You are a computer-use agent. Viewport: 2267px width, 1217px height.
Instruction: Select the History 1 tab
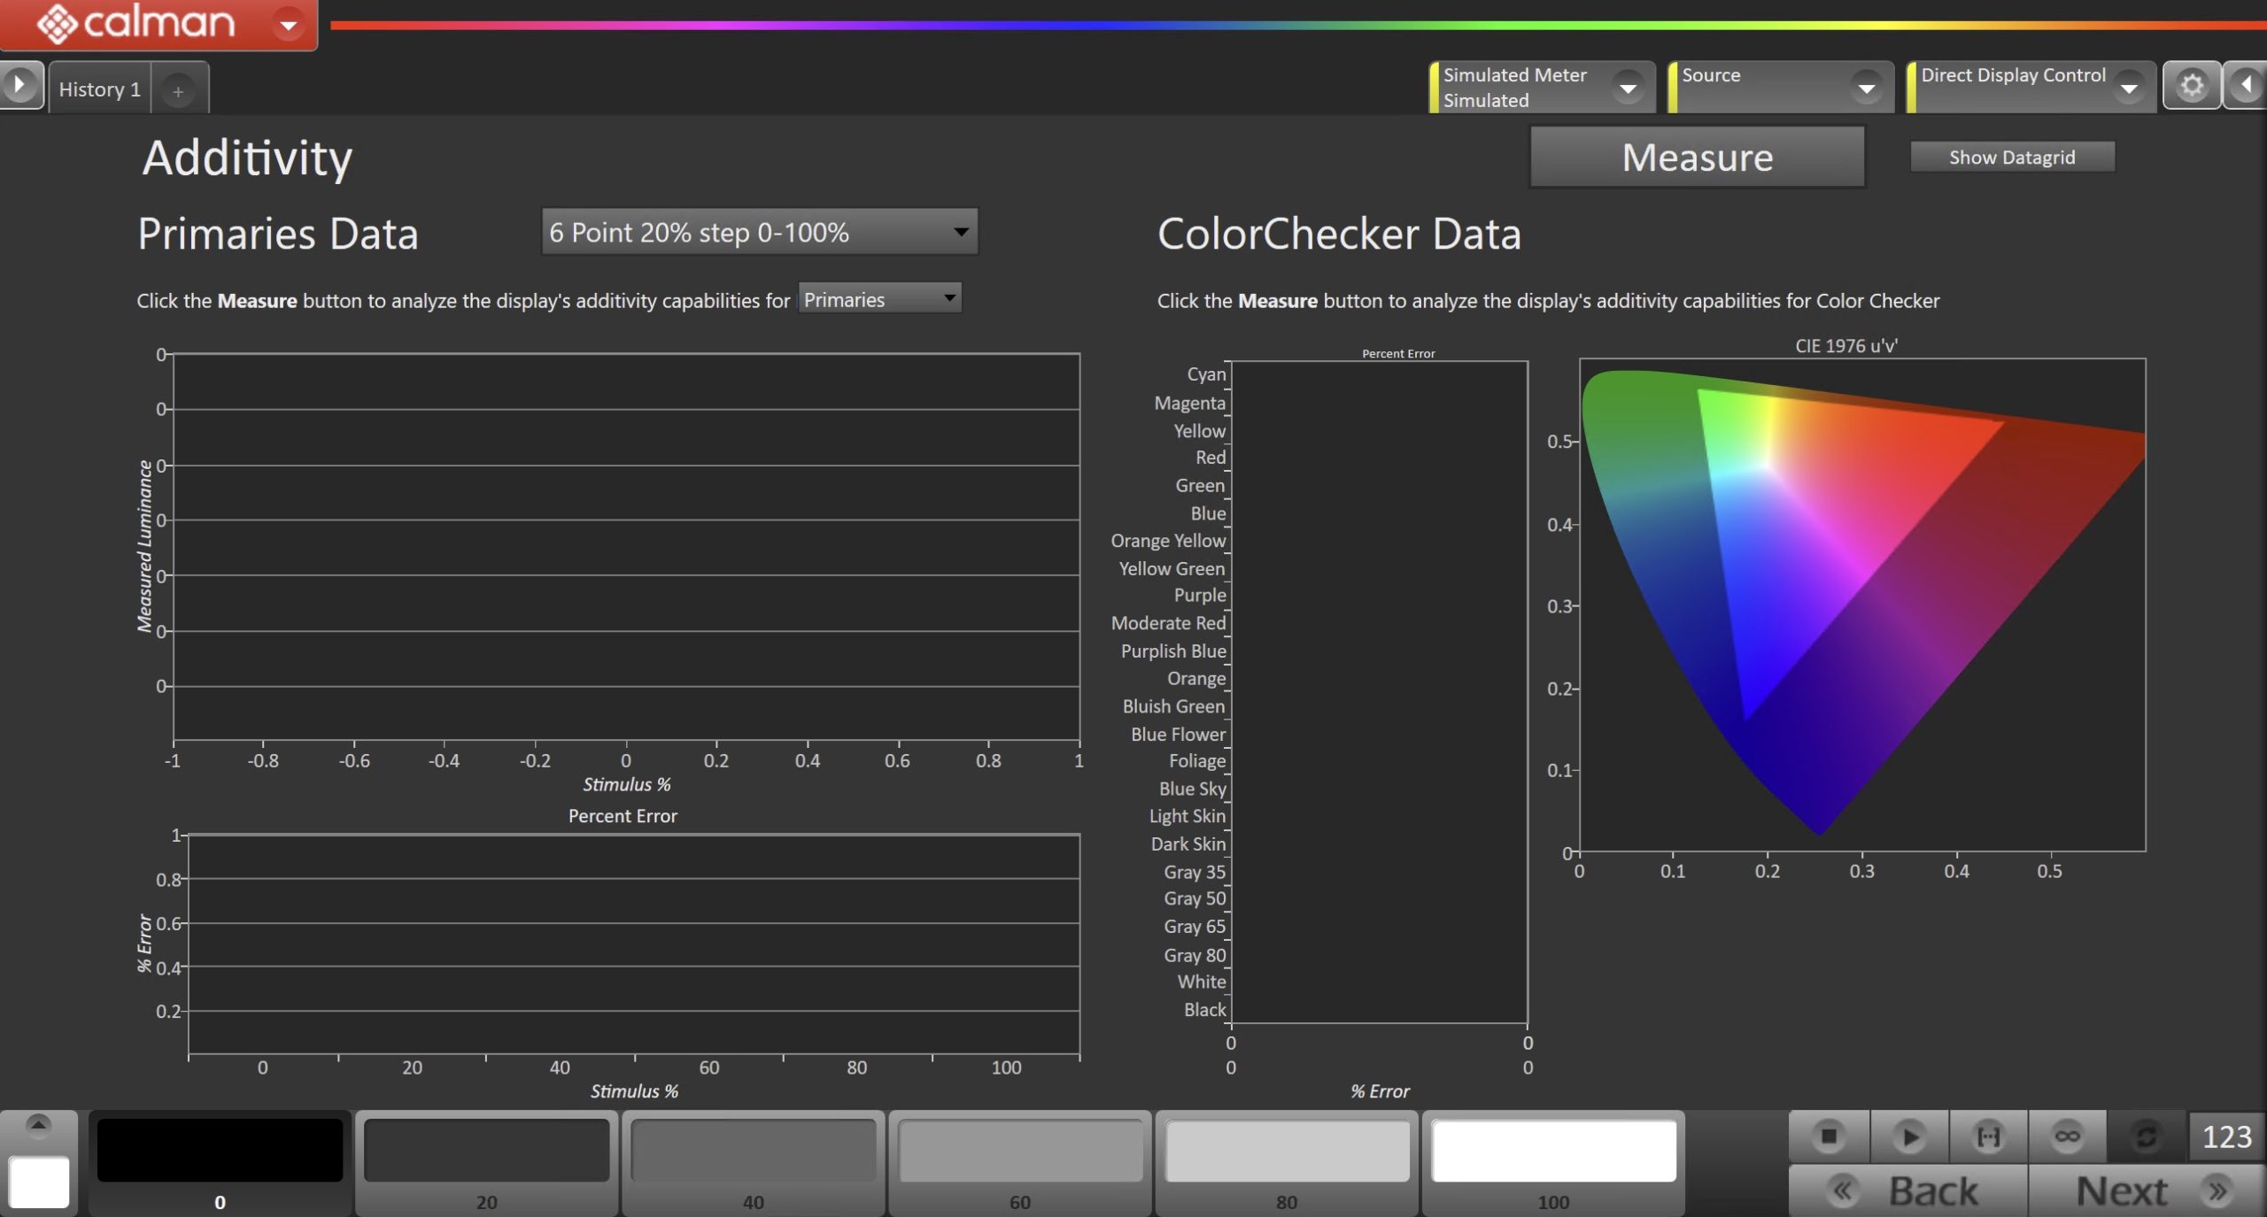(100, 89)
